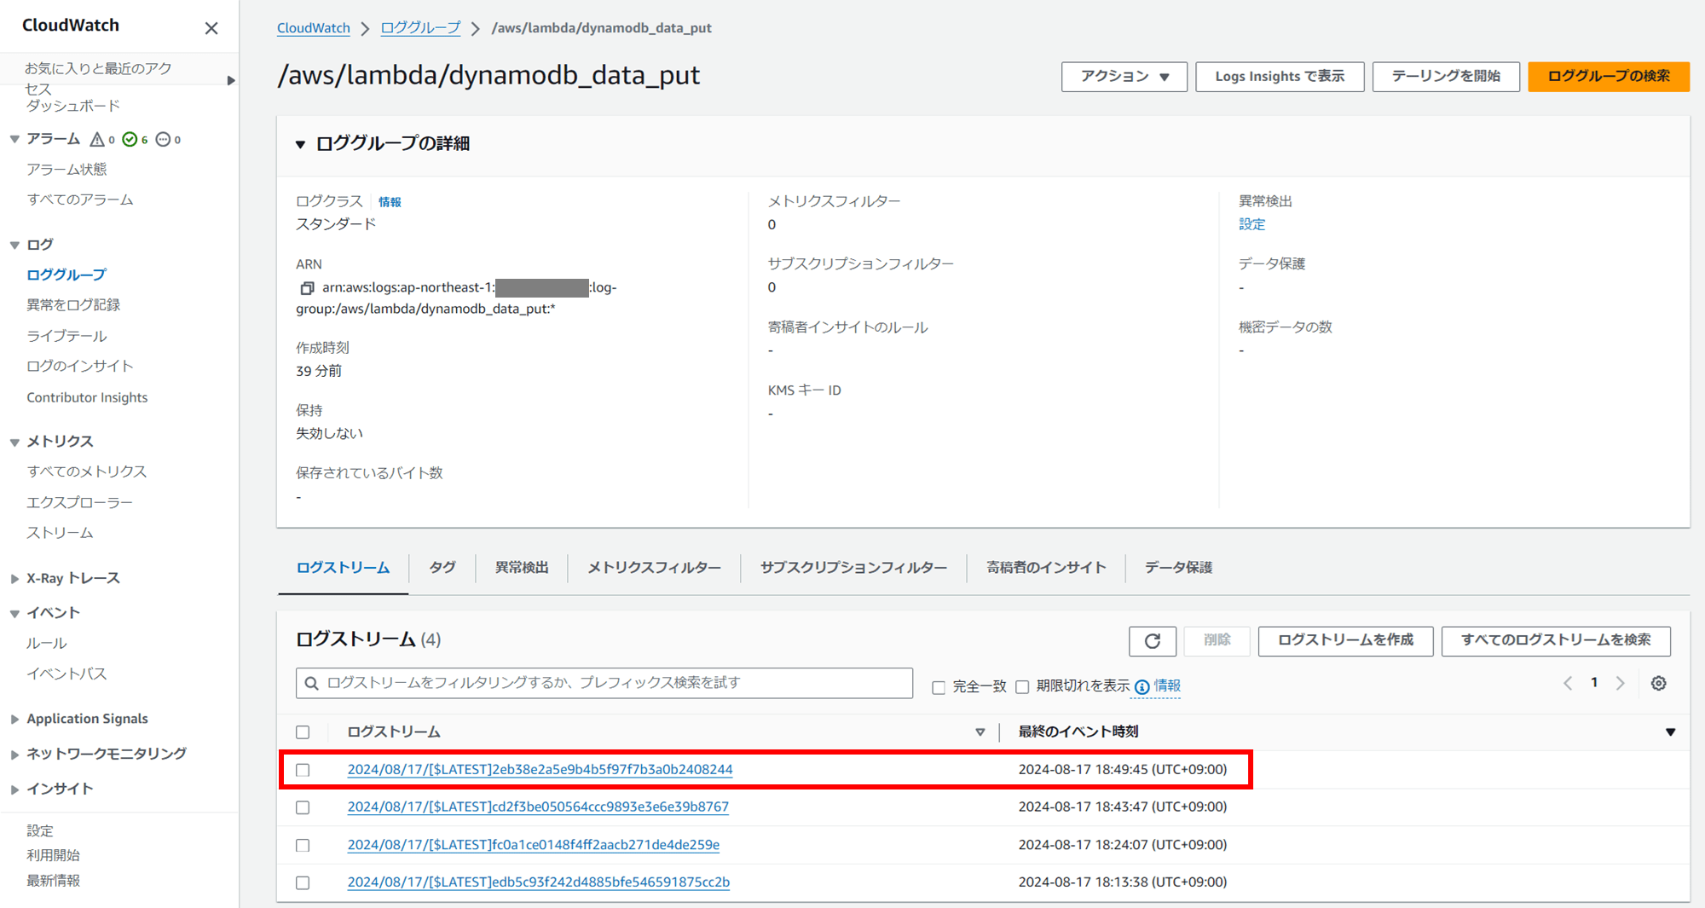Click すべてのログストリームを検索 button
The height and width of the screenshot is (908, 1705).
[1556, 641]
